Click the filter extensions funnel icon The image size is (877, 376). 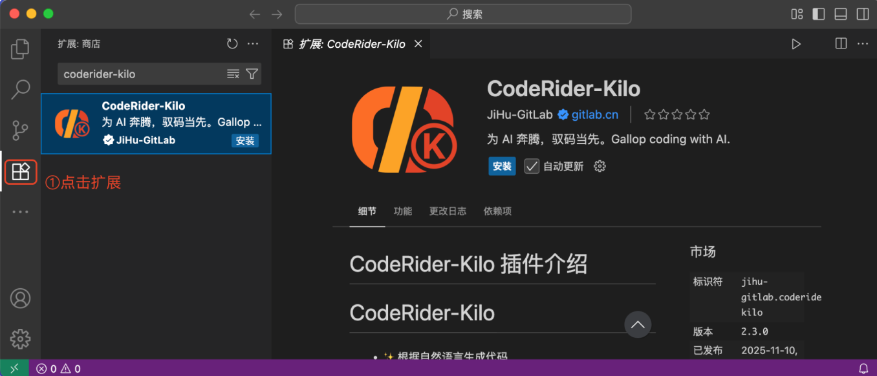point(252,74)
